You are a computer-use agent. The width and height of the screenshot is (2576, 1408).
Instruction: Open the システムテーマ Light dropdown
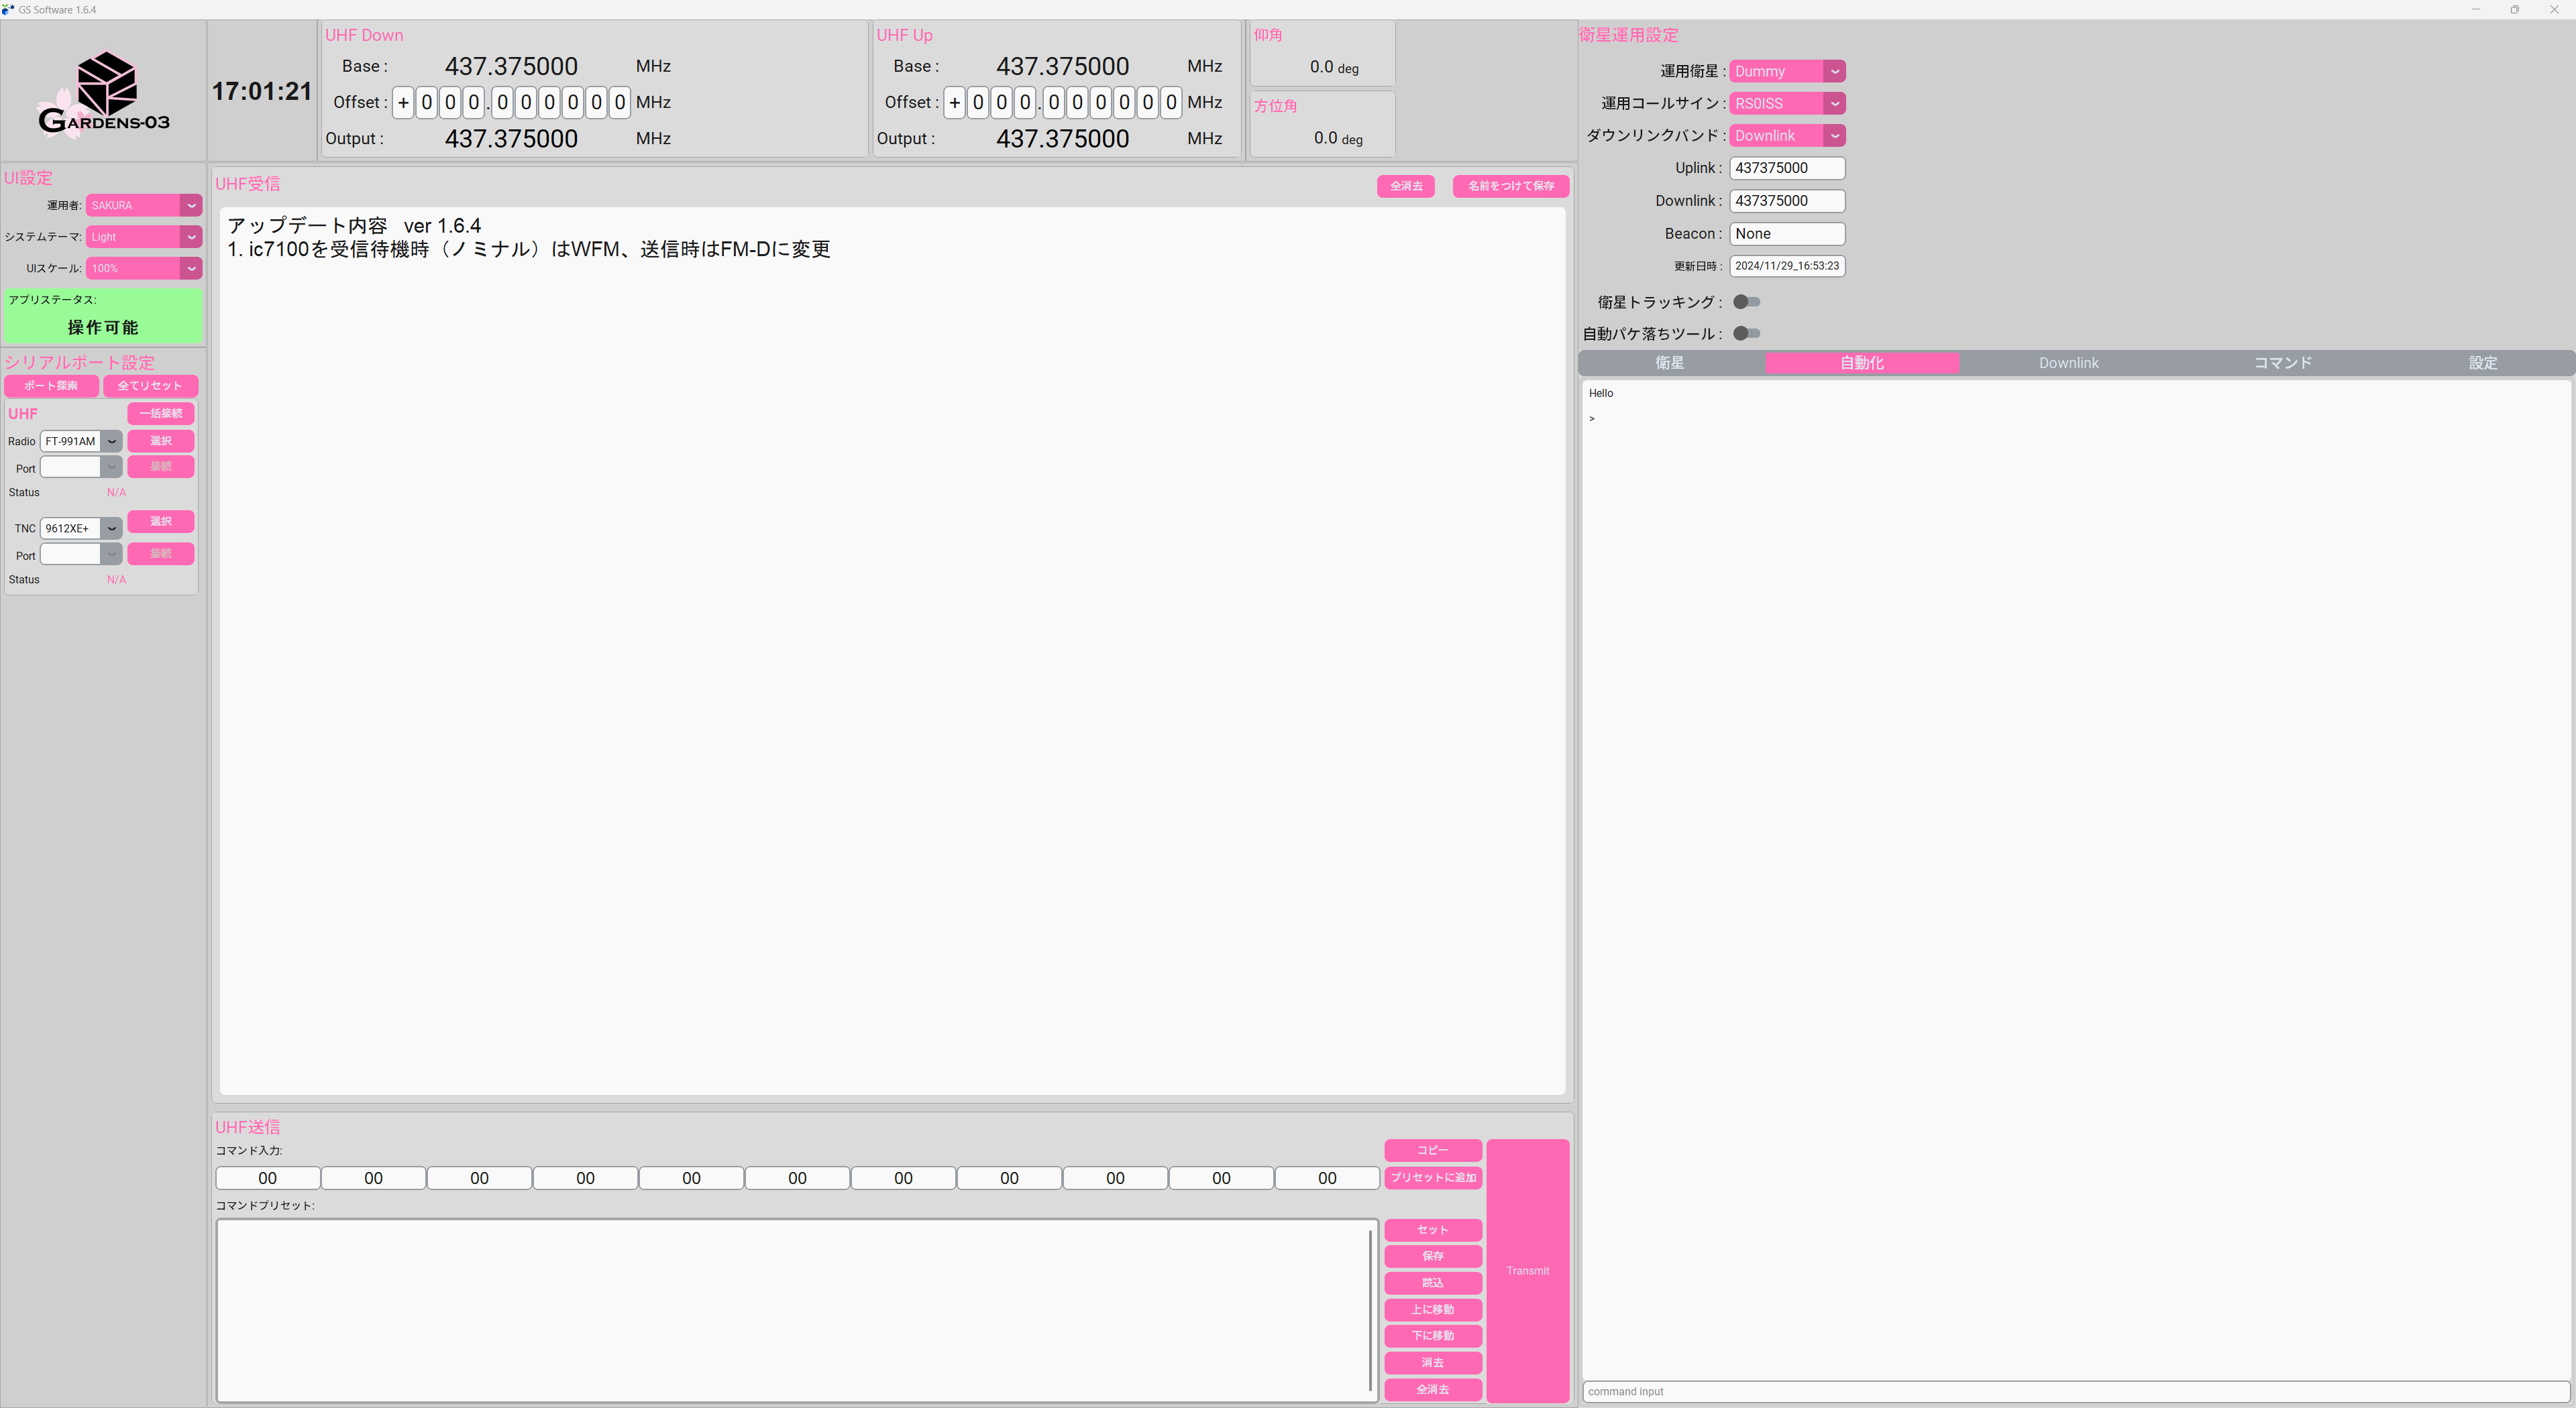[143, 237]
